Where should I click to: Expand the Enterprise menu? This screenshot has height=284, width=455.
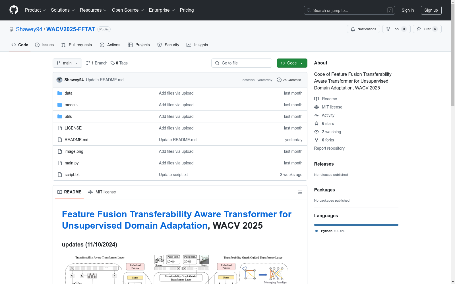pyautogui.click(x=162, y=10)
